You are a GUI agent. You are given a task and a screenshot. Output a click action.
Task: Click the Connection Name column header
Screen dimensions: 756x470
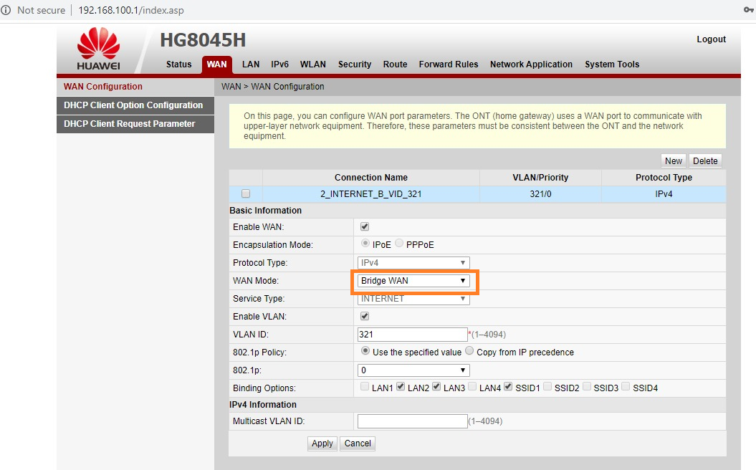coord(371,178)
